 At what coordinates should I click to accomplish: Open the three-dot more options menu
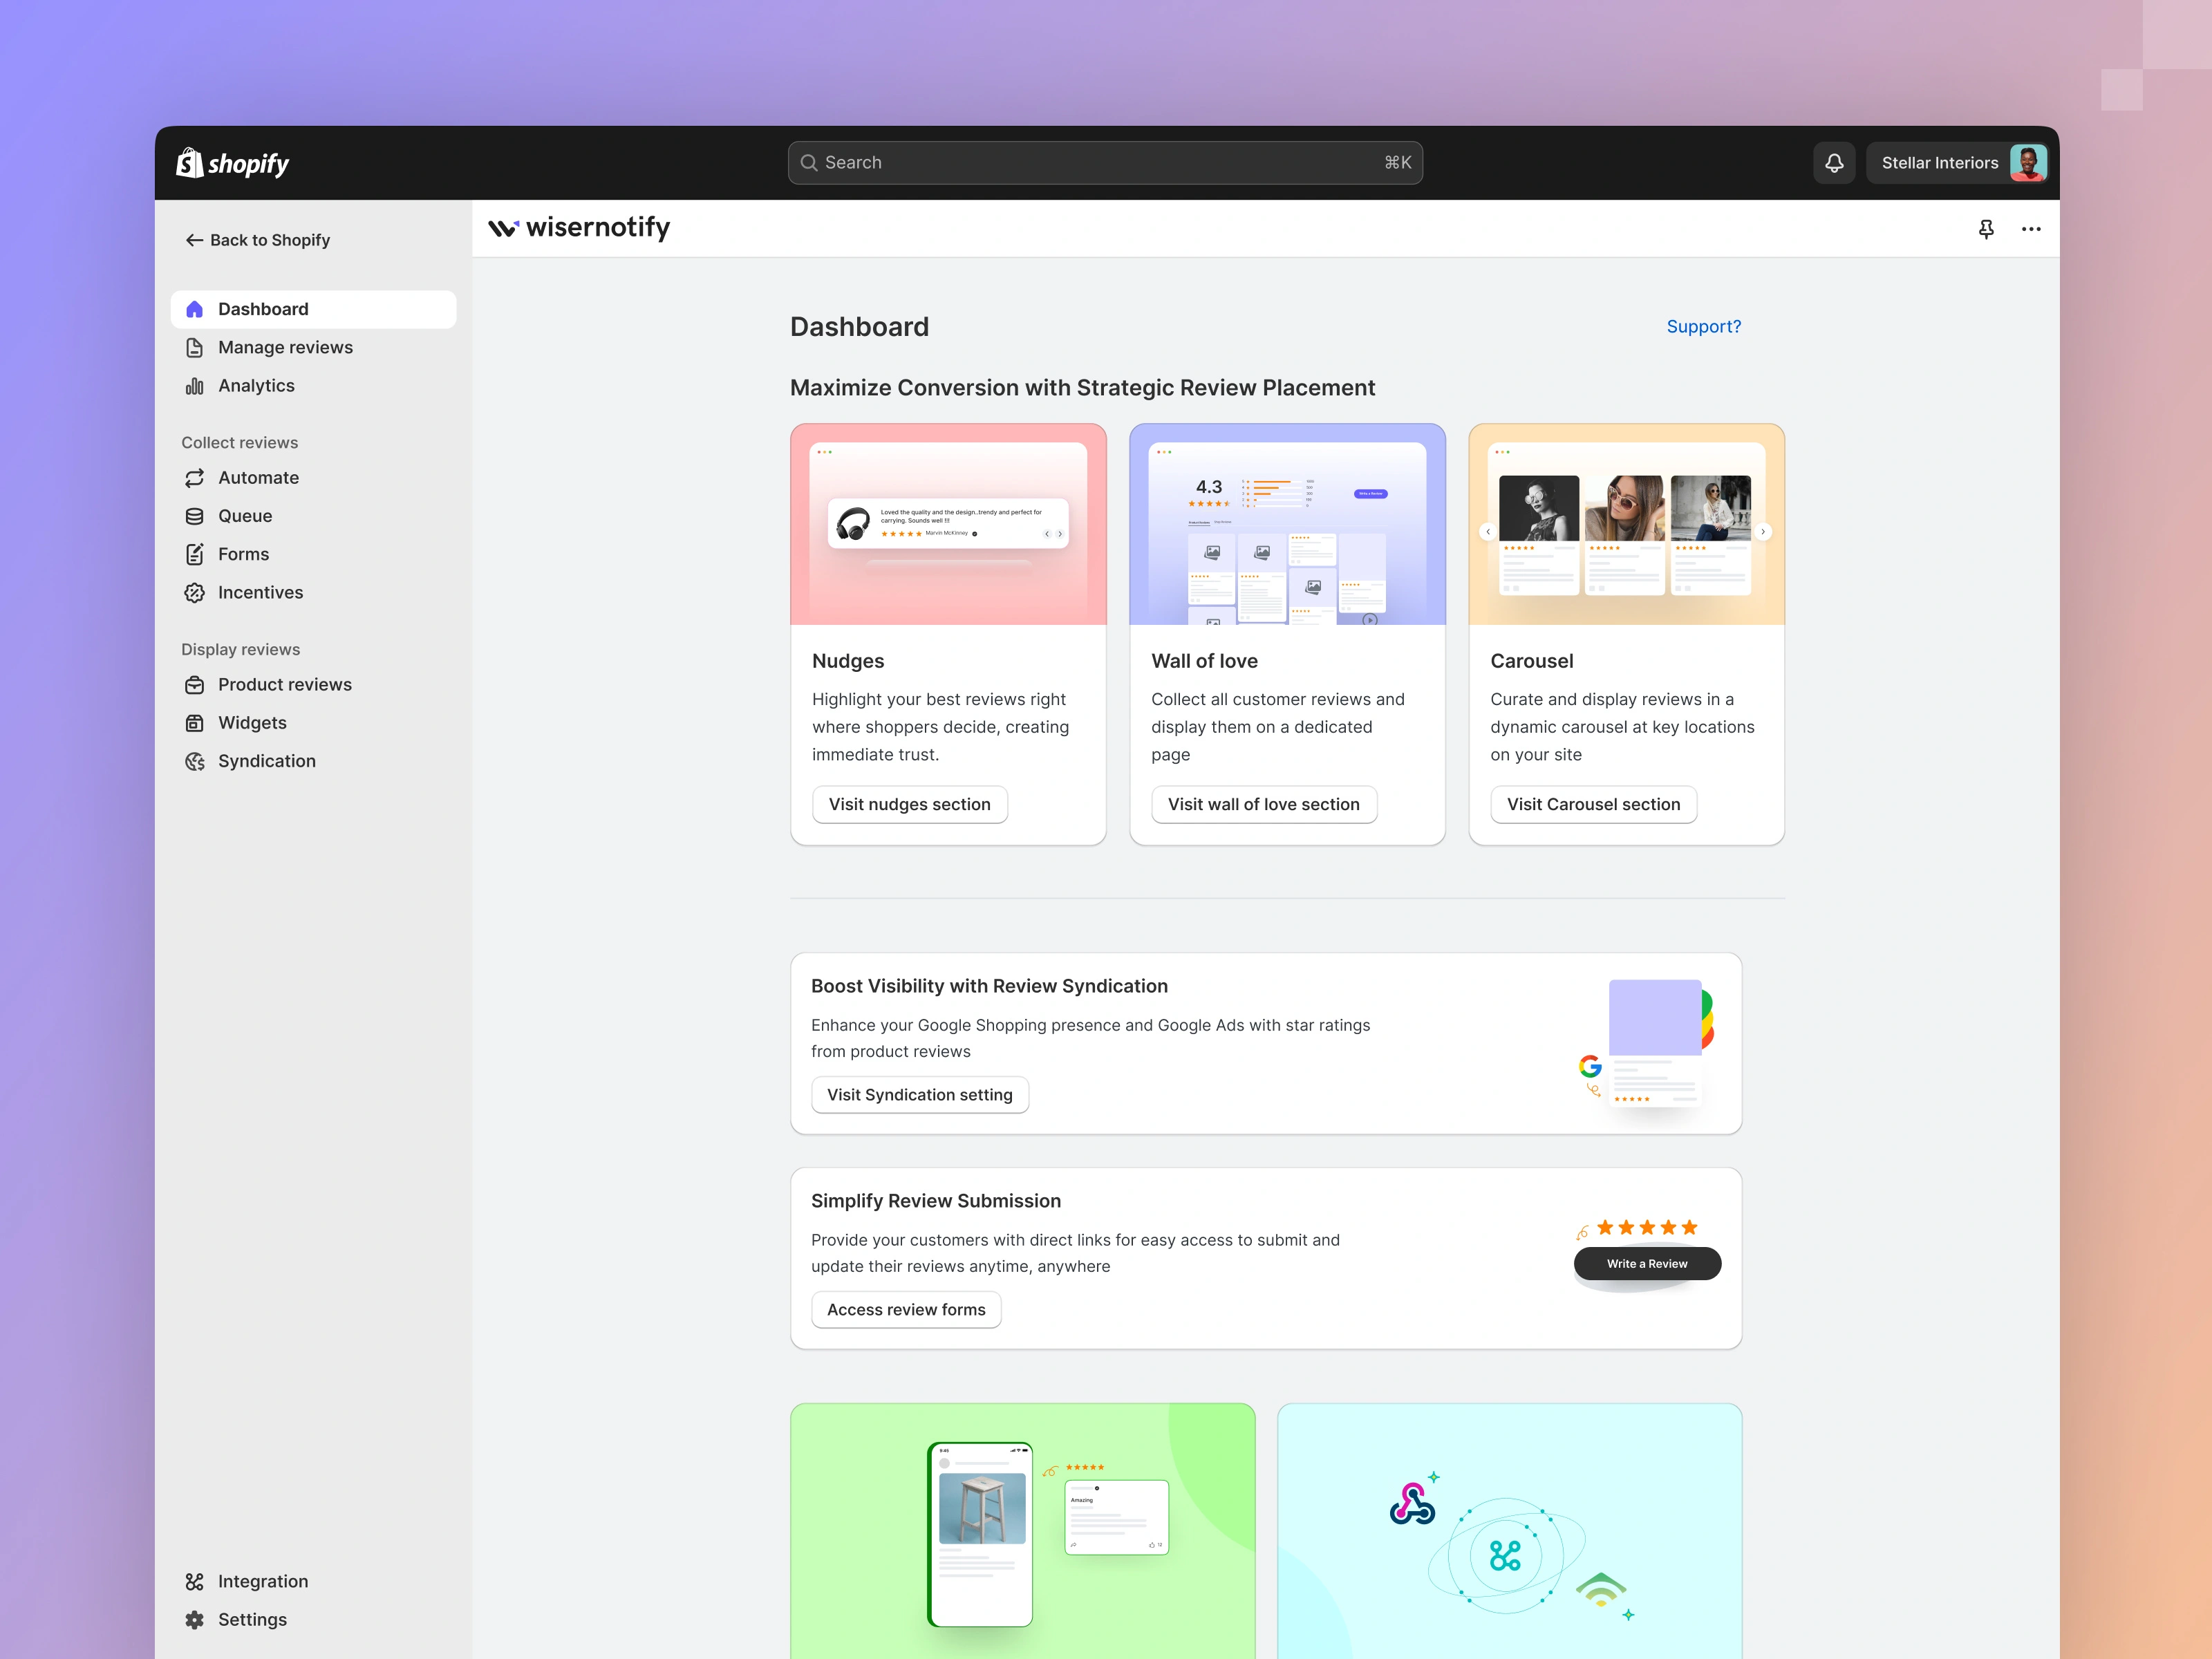[x=2031, y=229]
